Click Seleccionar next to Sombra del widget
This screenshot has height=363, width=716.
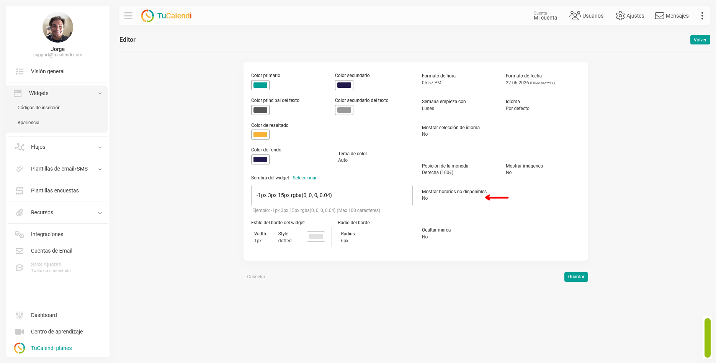[305, 178]
